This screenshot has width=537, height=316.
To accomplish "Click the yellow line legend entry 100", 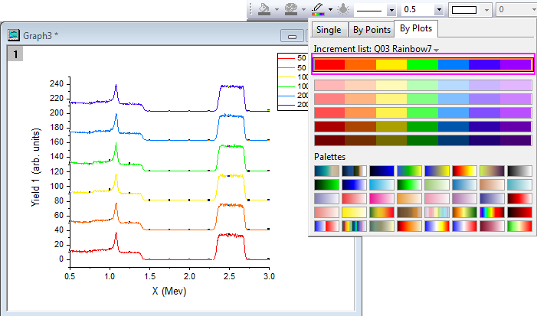I will (x=293, y=77).
